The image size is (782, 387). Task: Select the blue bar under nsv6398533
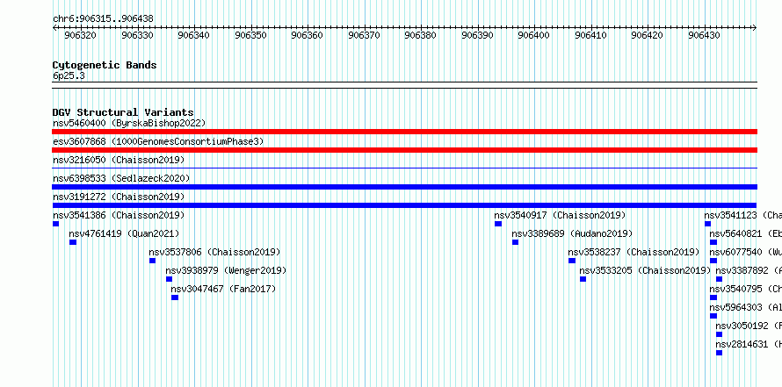click(x=404, y=187)
